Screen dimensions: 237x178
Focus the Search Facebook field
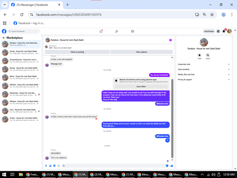(24, 31)
